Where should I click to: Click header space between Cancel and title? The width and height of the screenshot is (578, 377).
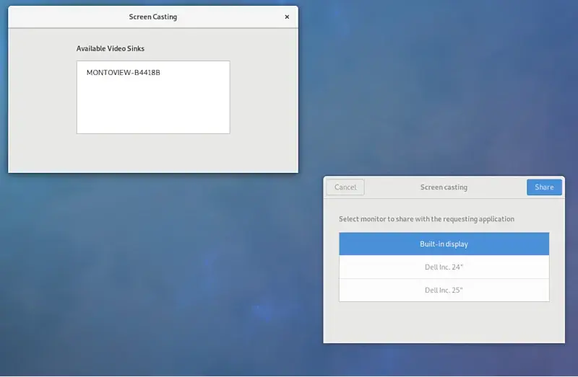[392, 187]
